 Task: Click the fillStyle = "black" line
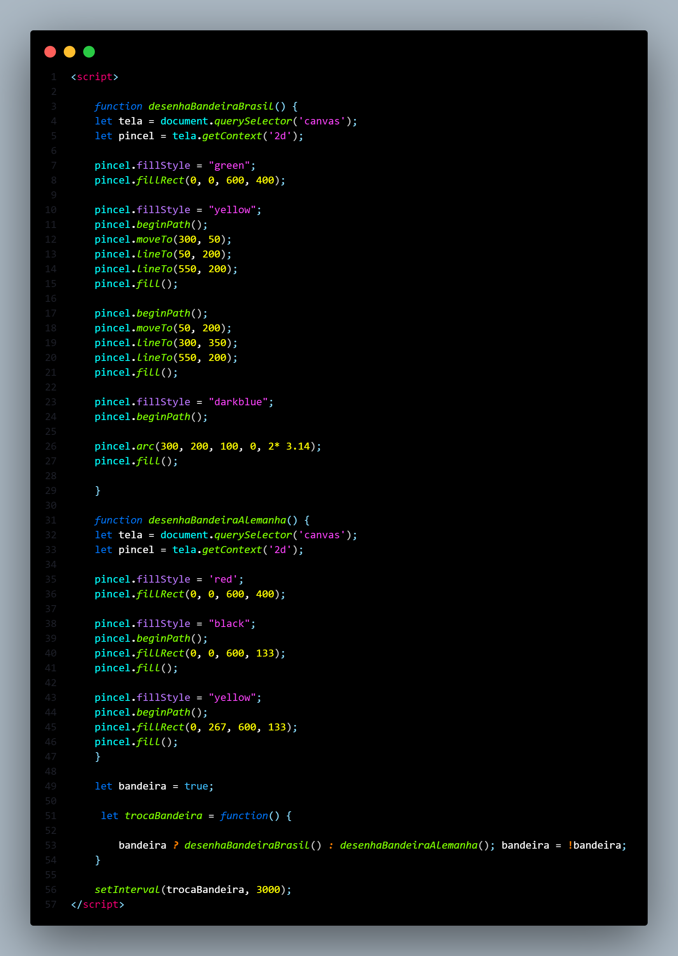click(175, 623)
